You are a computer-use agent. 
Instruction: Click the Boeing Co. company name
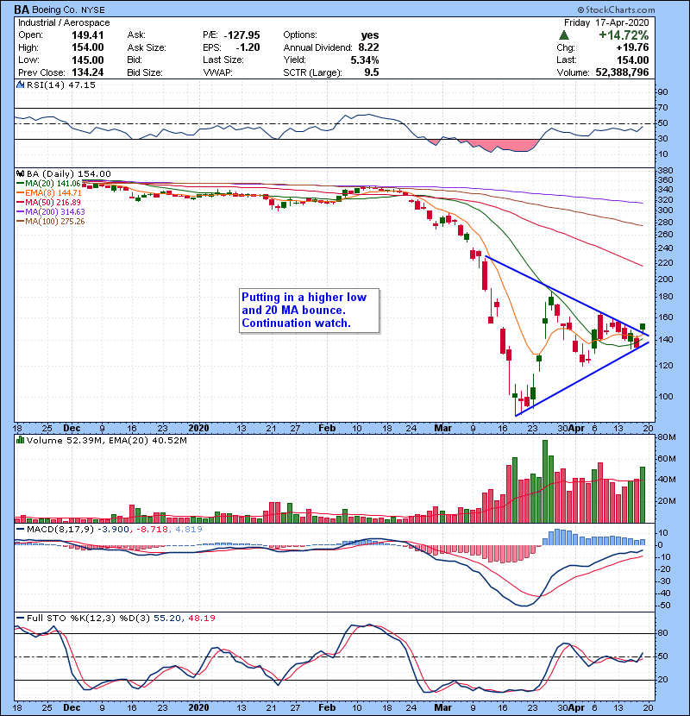(55, 9)
